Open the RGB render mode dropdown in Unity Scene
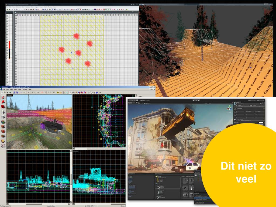 tap(140, 103)
